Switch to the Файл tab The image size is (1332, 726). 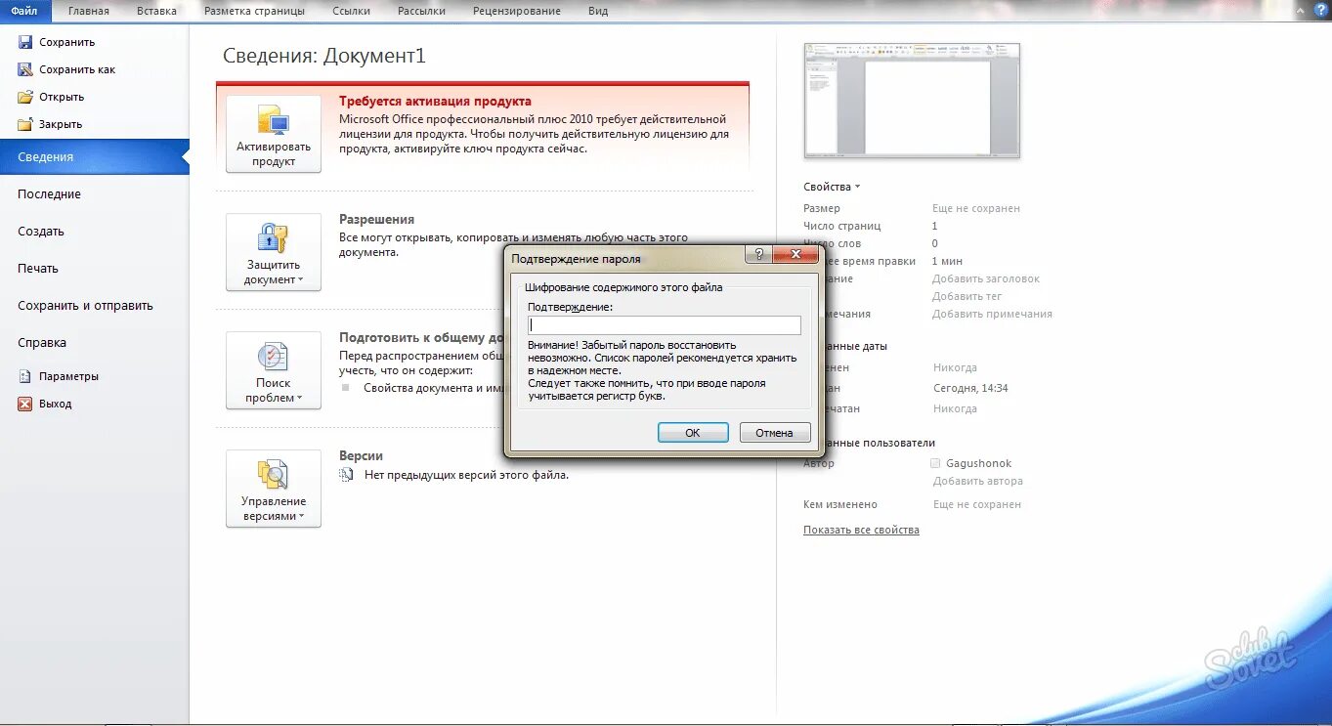(x=24, y=11)
